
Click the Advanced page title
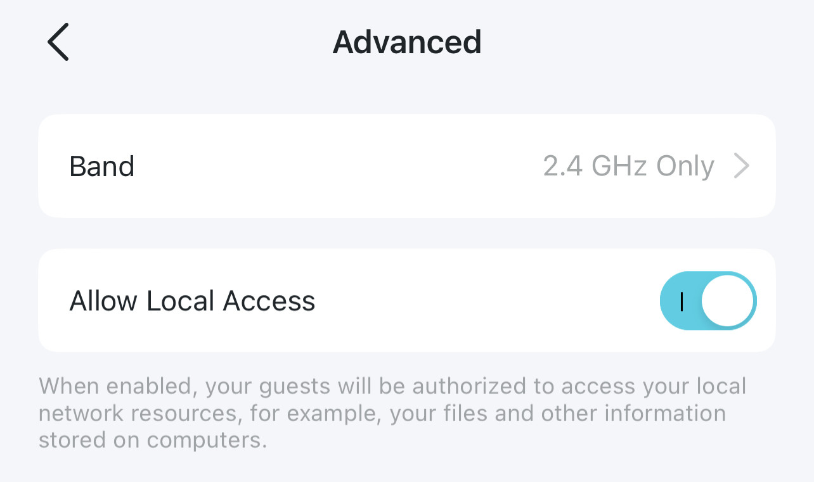tap(407, 42)
